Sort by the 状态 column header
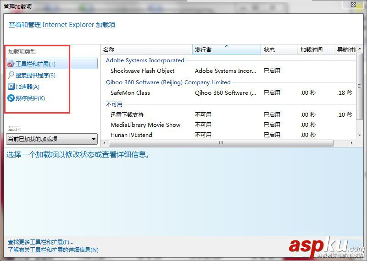 tap(279, 49)
